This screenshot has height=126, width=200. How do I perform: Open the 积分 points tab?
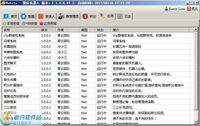point(89,16)
